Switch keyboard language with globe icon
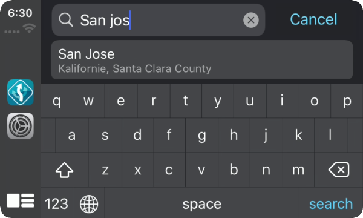The width and height of the screenshot is (363, 218). 89,204
